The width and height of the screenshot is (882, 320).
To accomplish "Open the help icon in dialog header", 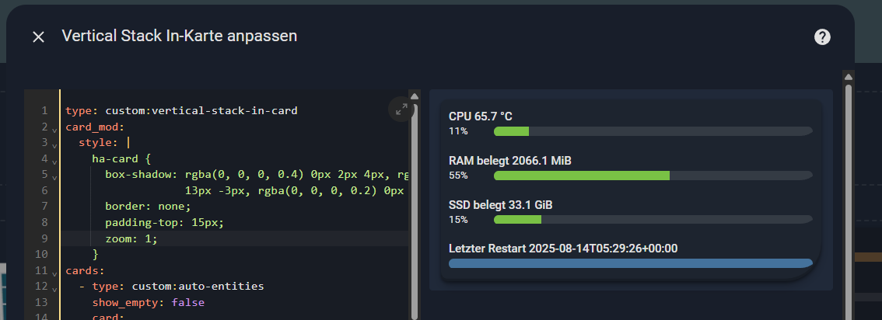I will pos(822,37).
